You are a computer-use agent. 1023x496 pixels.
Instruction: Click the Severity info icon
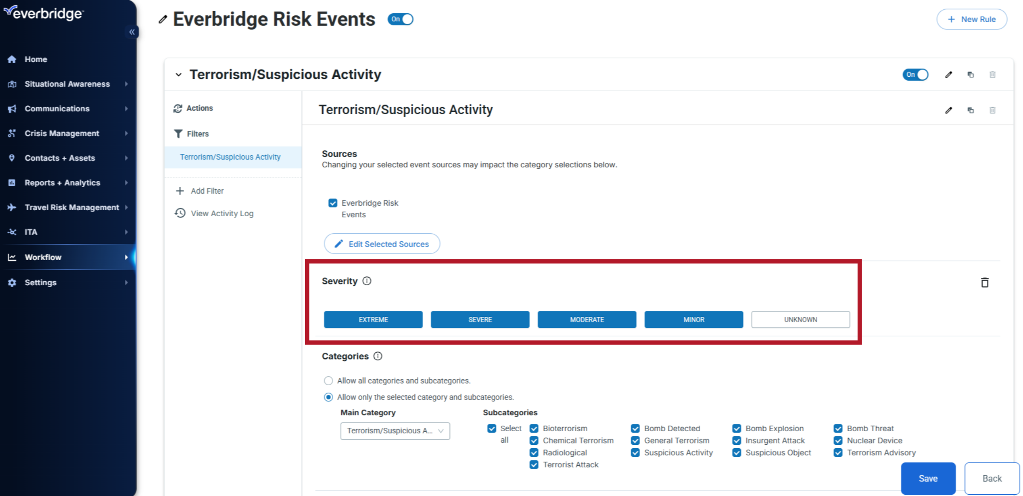[367, 281]
